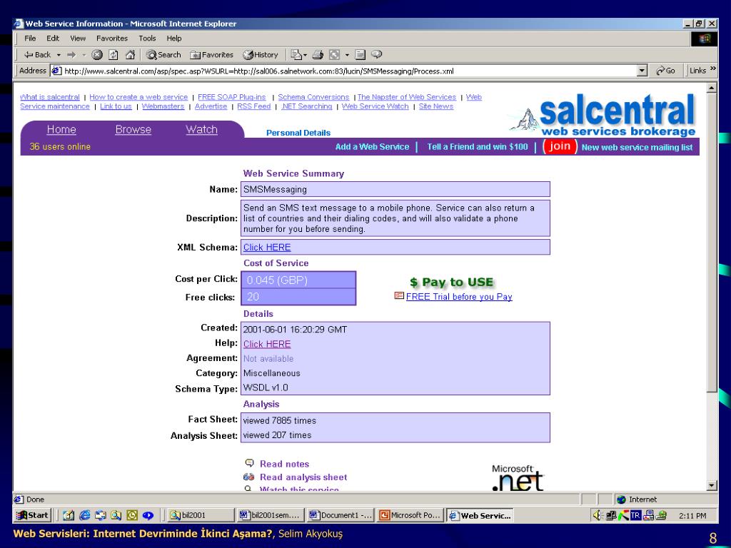Open the RSS Feed link

pos(253,106)
